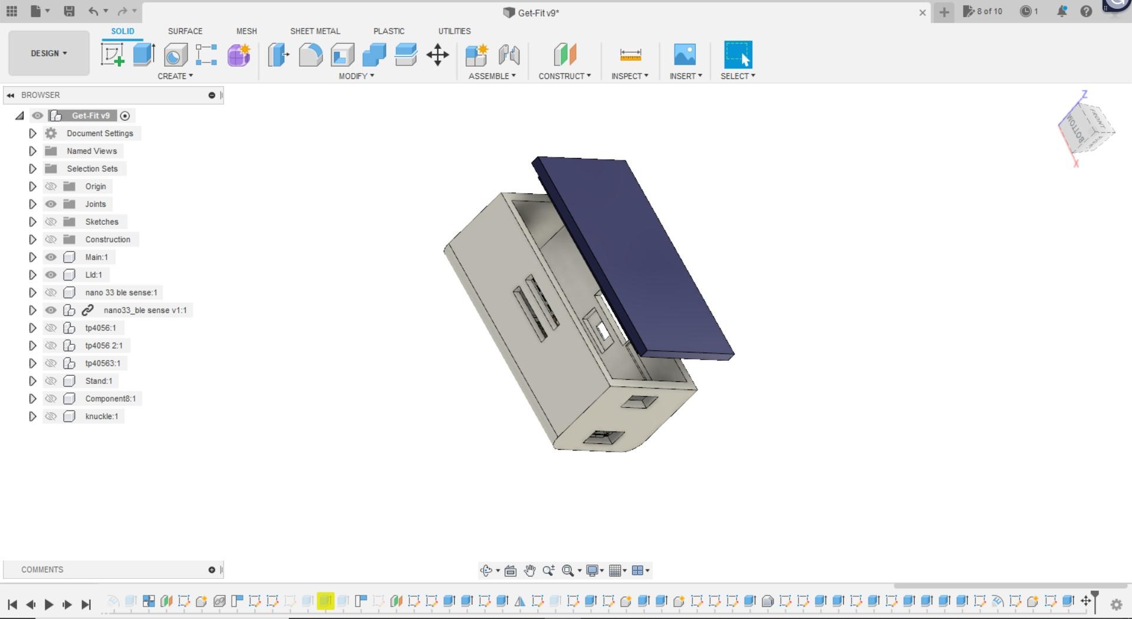The height and width of the screenshot is (619, 1132).
Task: Activate the Move/Copy tool icon
Action: pyautogui.click(x=437, y=55)
